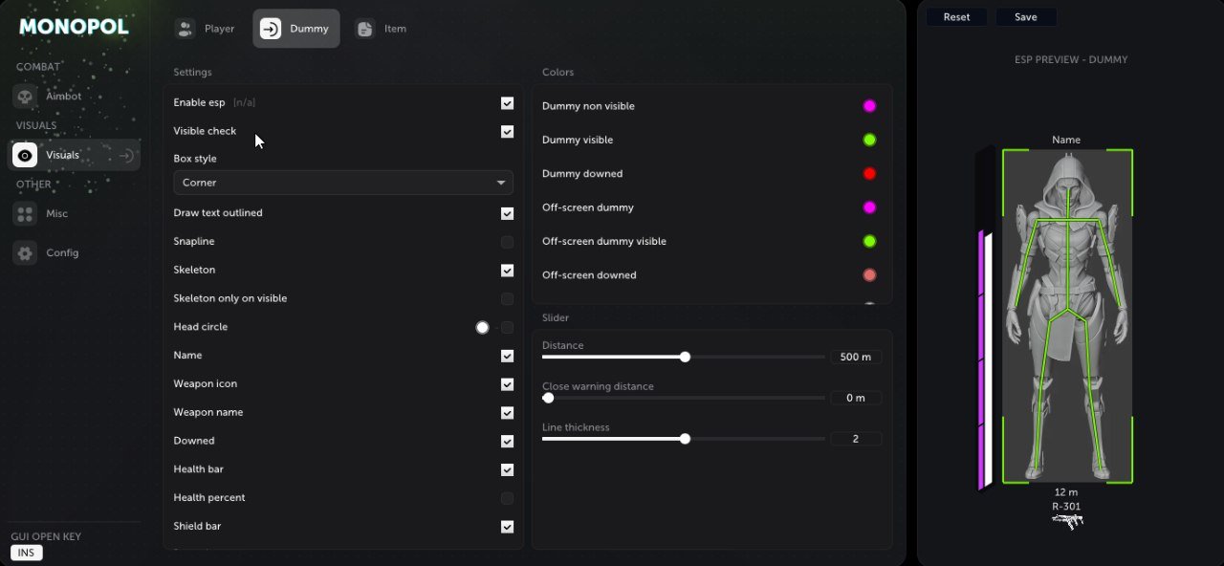Click the Distance slider handle
The width and height of the screenshot is (1224, 566).
(685, 357)
